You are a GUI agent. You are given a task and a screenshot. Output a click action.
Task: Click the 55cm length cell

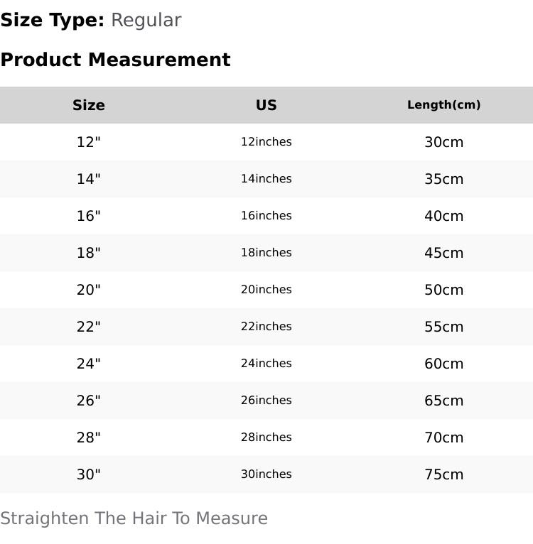point(444,327)
